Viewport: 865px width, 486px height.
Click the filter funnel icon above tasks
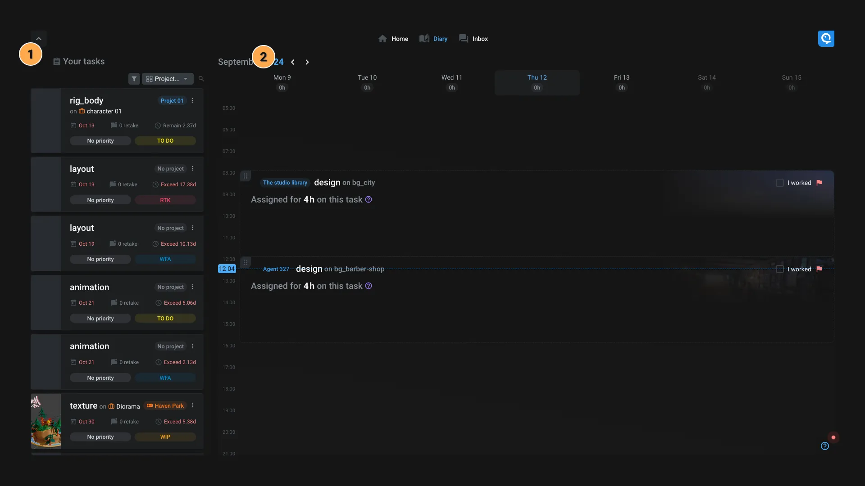tap(134, 79)
